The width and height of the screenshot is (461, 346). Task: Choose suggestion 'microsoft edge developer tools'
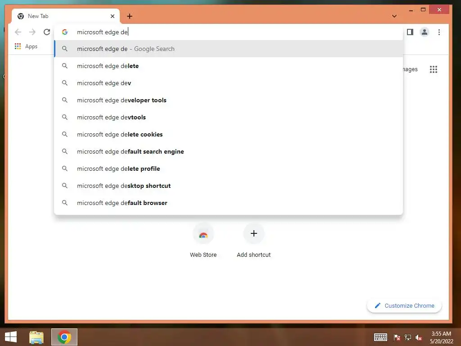(x=229, y=100)
